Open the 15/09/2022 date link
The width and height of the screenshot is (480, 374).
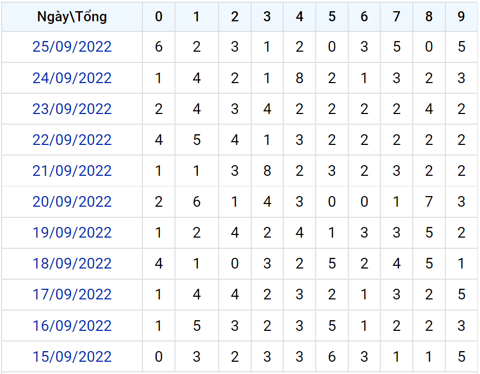72,356
